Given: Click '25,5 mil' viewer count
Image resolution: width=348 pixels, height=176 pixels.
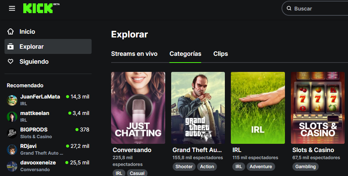Looking at the screenshot, I should click(x=80, y=163).
